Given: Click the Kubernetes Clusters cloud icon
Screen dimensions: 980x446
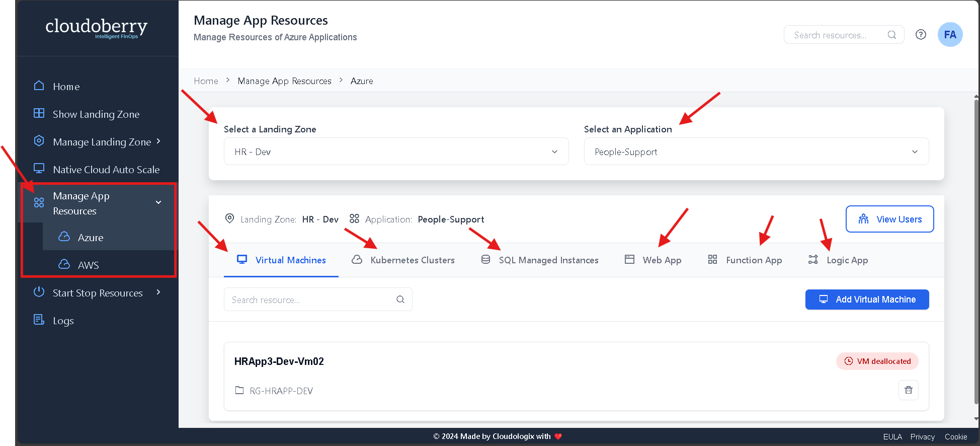Looking at the screenshot, I should 357,259.
